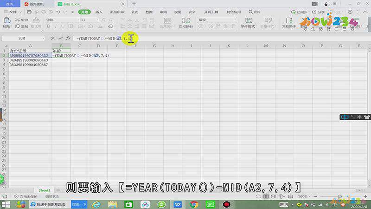The width and height of the screenshot is (371, 209).
Task: Click the zoom slider handle
Action: [x=340, y=196]
